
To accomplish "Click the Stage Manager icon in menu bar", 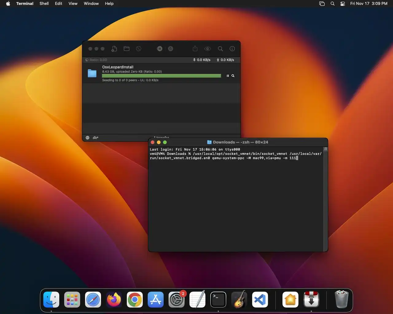I will 322,4.
